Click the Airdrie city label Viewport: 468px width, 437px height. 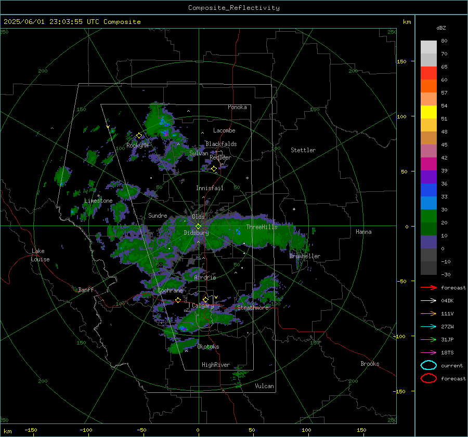205,277
